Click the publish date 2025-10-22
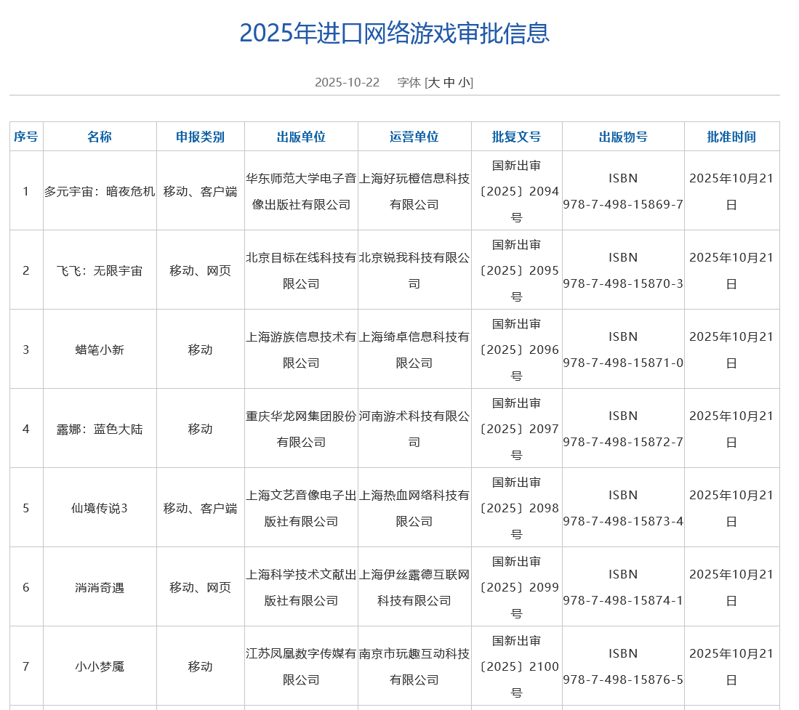Viewport: 799px width, 710px height. [347, 82]
